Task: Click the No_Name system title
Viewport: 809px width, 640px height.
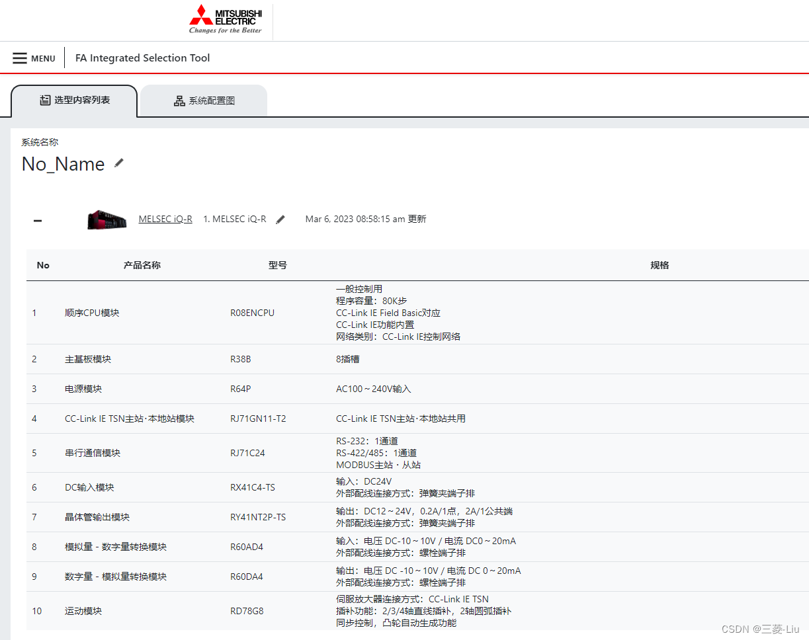Action: point(64,164)
